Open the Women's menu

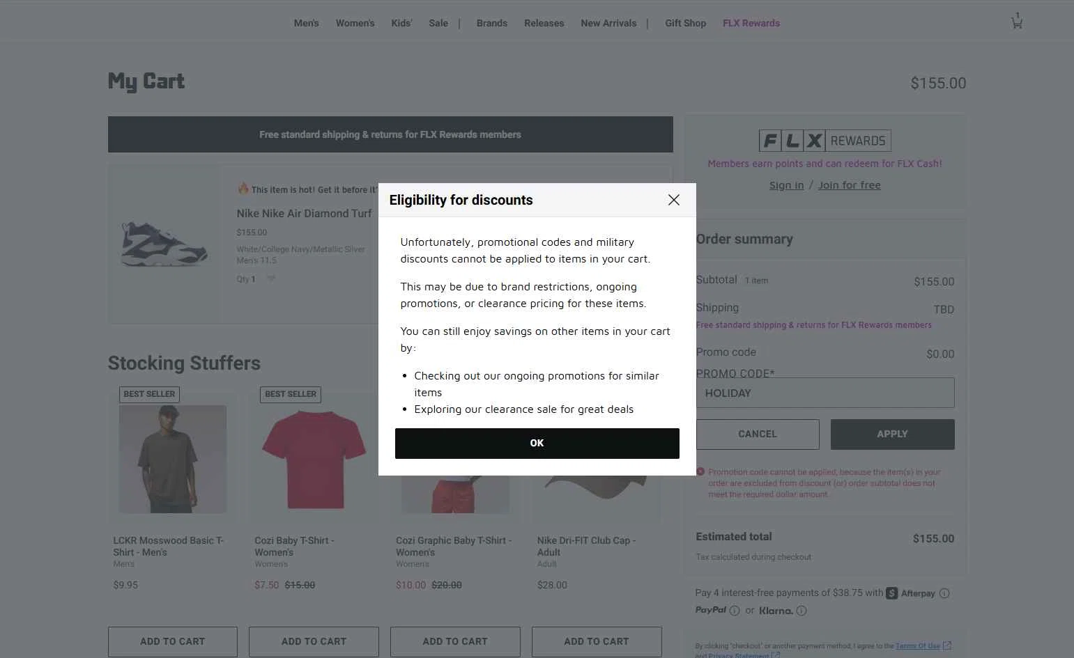pos(355,23)
